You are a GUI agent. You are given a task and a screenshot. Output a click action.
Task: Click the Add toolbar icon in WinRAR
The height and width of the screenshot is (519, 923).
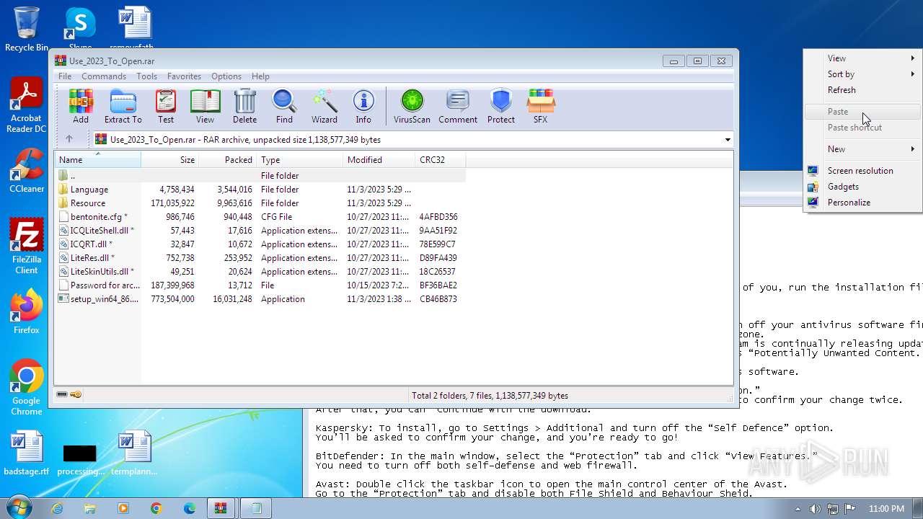[81, 106]
